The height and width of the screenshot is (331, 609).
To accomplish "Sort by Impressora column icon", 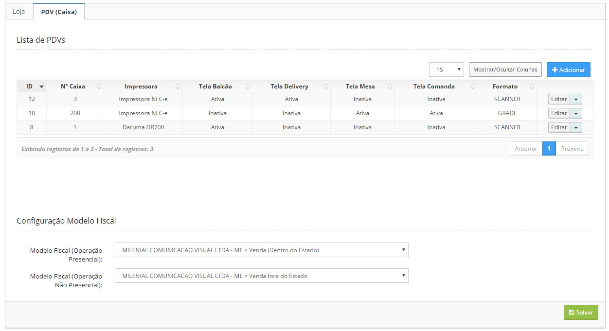I will coord(178,87).
